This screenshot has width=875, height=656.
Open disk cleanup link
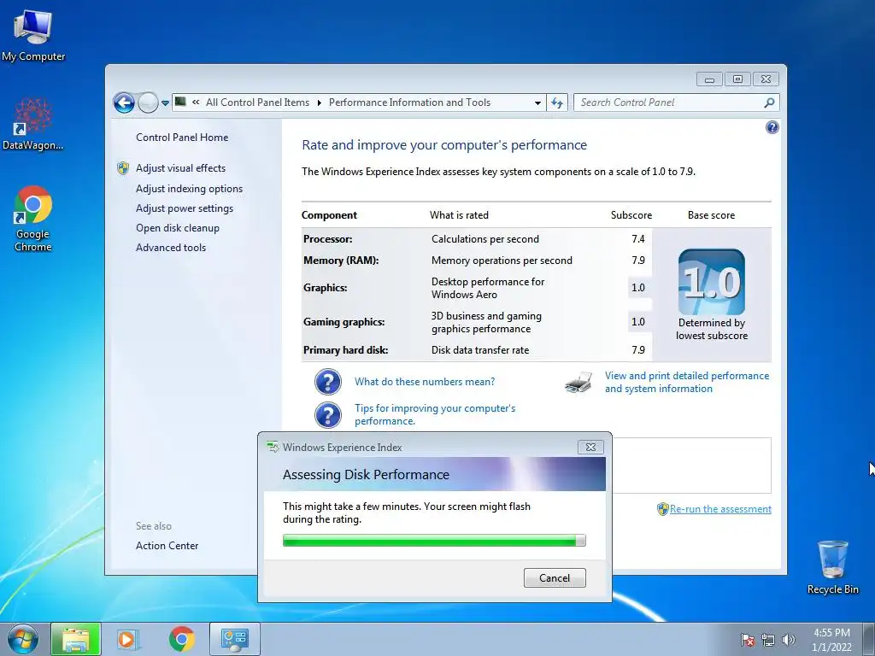[178, 227]
